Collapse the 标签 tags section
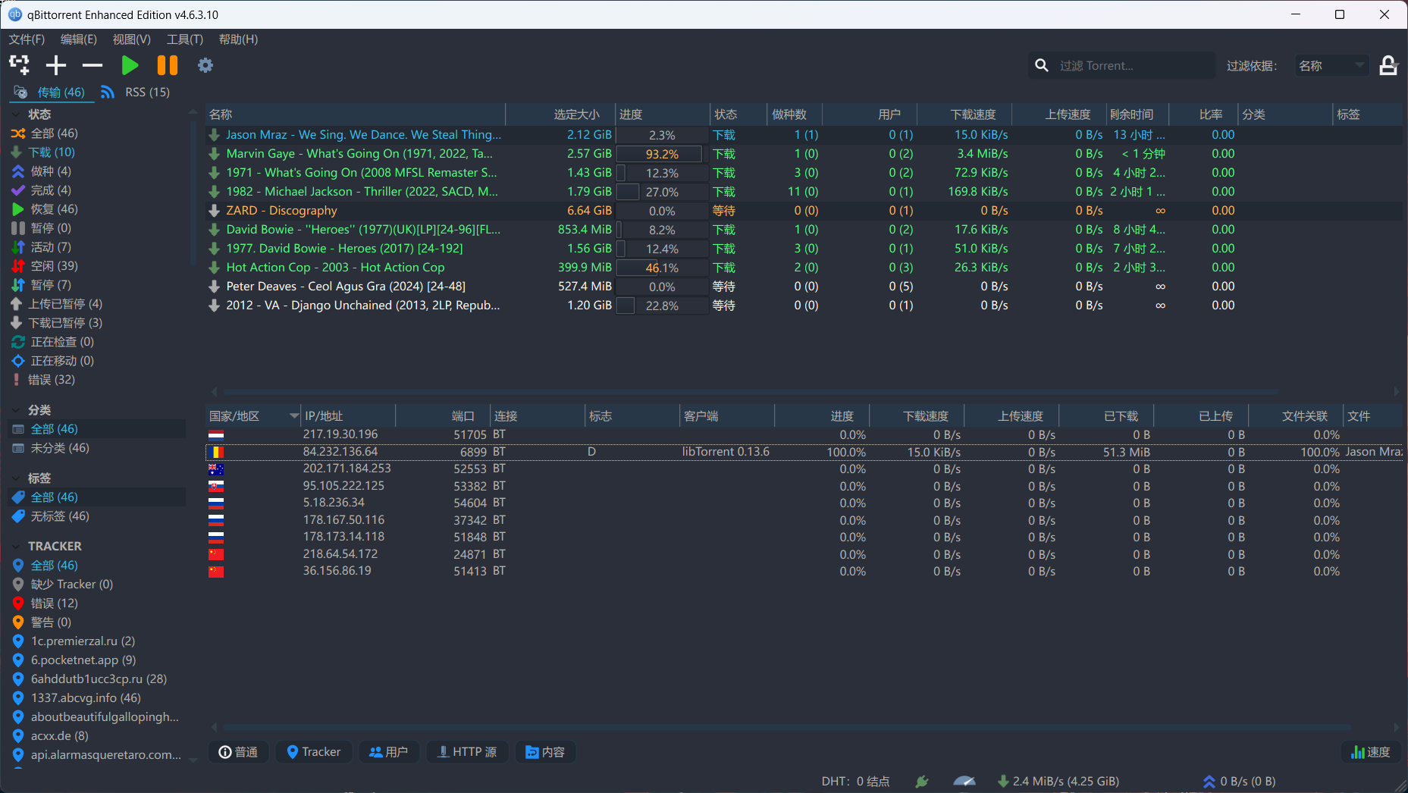 (x=17, y=478)
